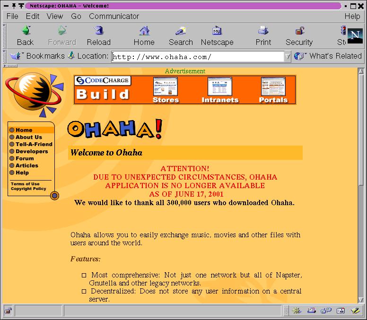Click the window menu dash icon
The image size is (367, 320).
click(6, 6)
